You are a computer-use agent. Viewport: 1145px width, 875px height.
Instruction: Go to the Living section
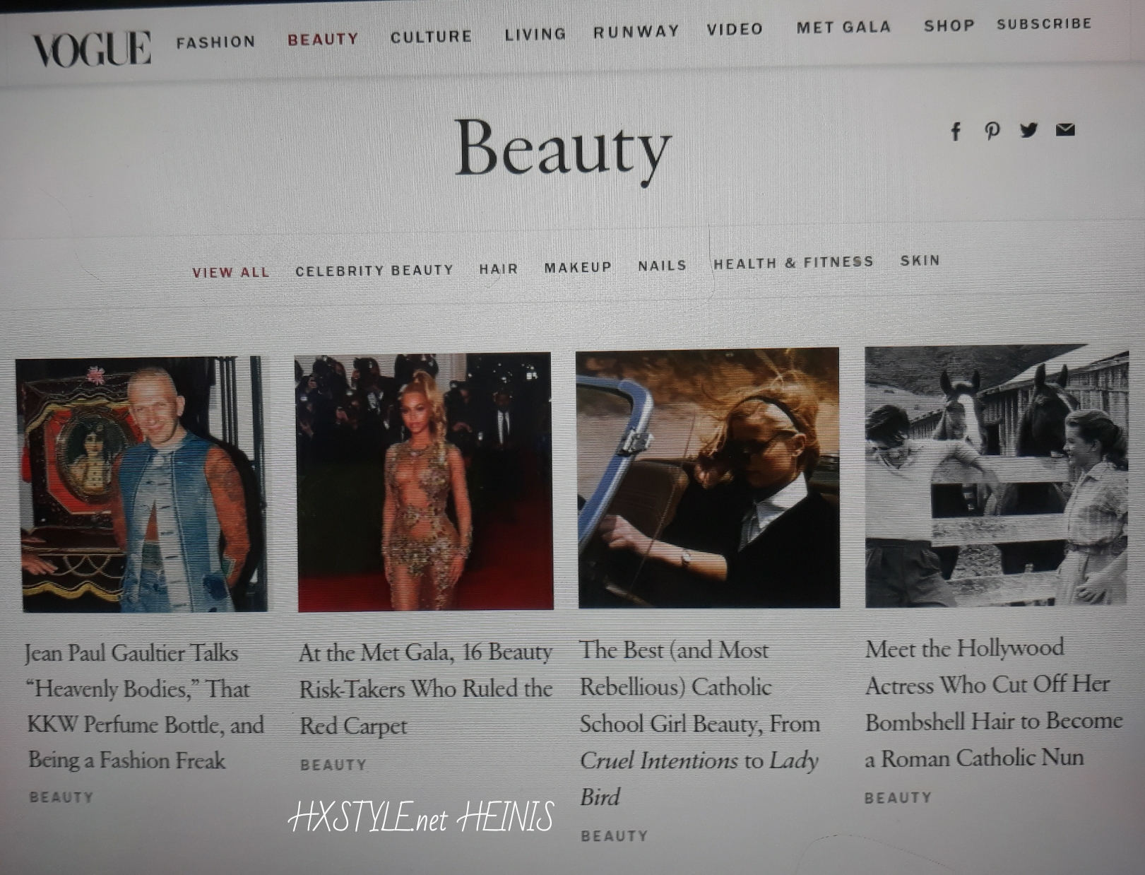pyautogui.click(x=535, y=34)
